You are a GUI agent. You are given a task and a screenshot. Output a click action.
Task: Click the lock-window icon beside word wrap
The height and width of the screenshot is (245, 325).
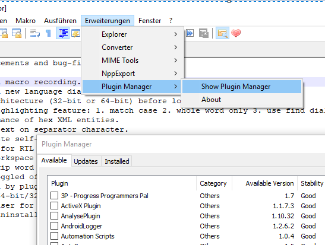coord(17,33)
